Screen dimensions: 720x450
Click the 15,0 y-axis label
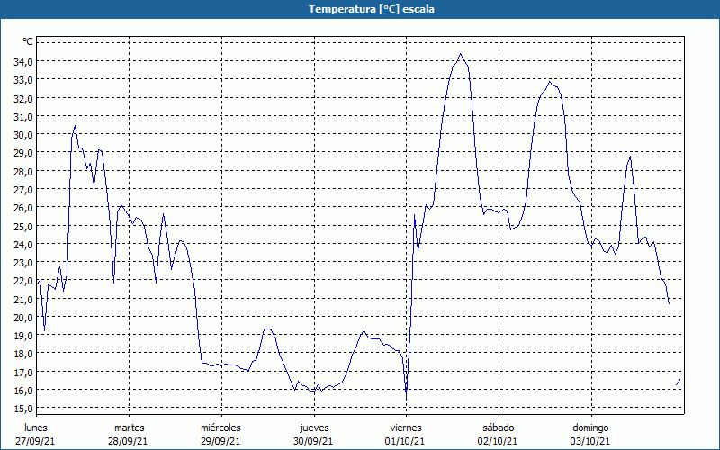tap(23, 409)
